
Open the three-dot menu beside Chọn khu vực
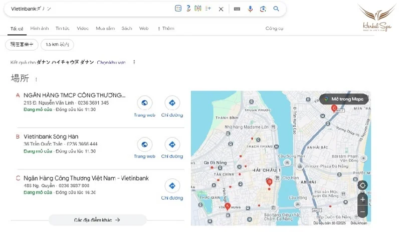(134, 62)
